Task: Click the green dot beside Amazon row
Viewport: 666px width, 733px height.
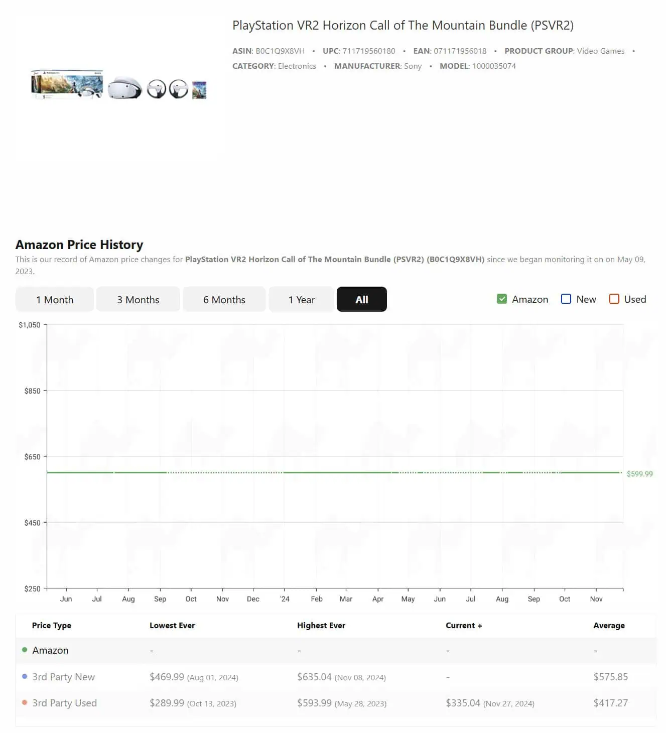Action: point(25,650)
